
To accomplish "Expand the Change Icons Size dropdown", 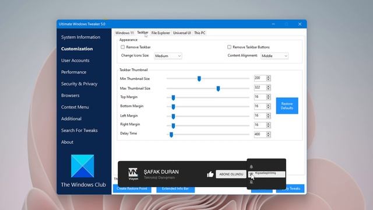I will [x=168, y=56].
